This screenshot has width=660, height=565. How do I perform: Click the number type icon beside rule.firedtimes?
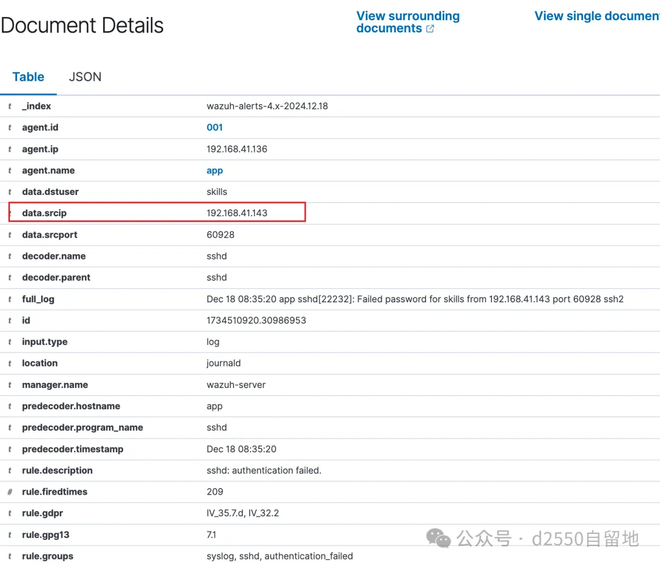tap(10, 492)
